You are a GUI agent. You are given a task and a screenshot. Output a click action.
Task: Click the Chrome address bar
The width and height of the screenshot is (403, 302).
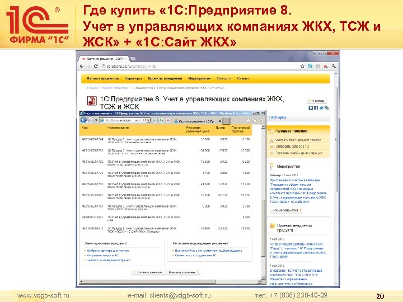coord(200,66)
